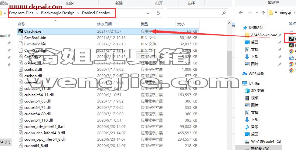Open 2345Download folder in quick access
Viewport: 296px width, 150px height.
click(261, 35)
